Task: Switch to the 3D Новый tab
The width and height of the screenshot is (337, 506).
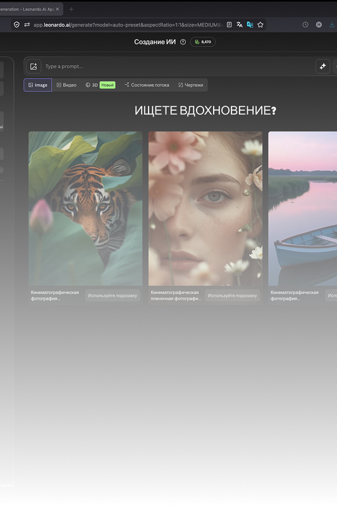Action: pyautogui.click(x=101, y=85)
